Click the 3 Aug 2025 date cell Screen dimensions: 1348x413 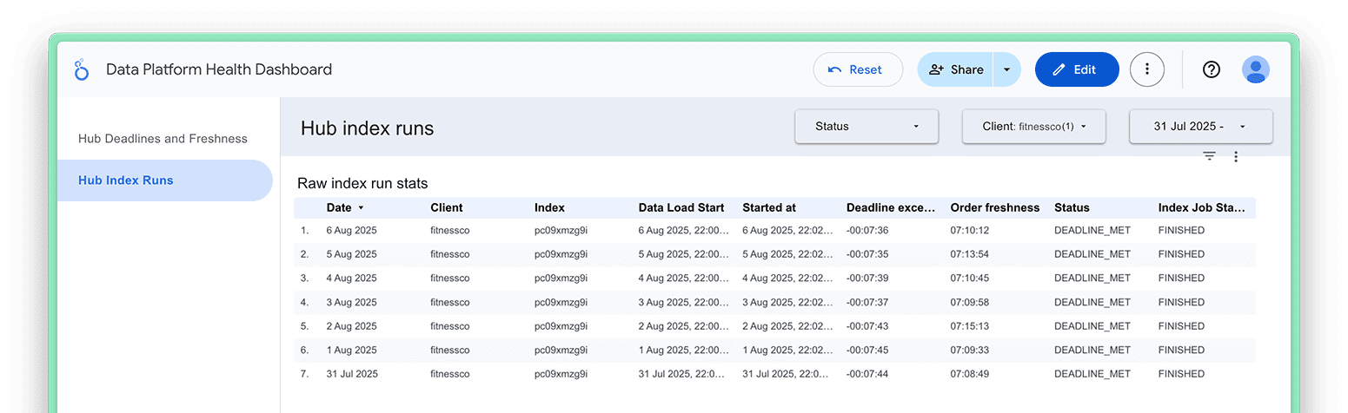(352, 303)
